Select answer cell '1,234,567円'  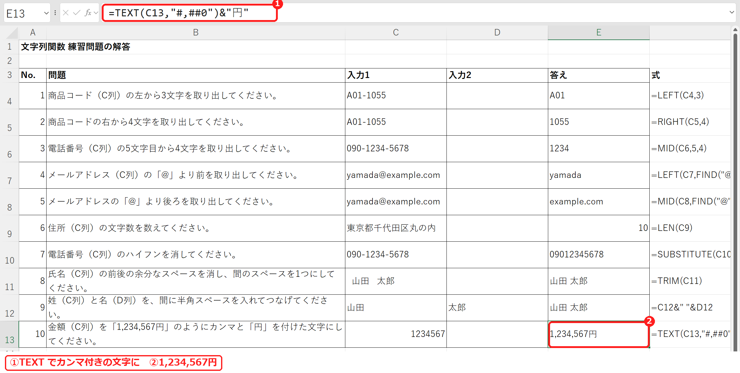click(x=599, y=334)
